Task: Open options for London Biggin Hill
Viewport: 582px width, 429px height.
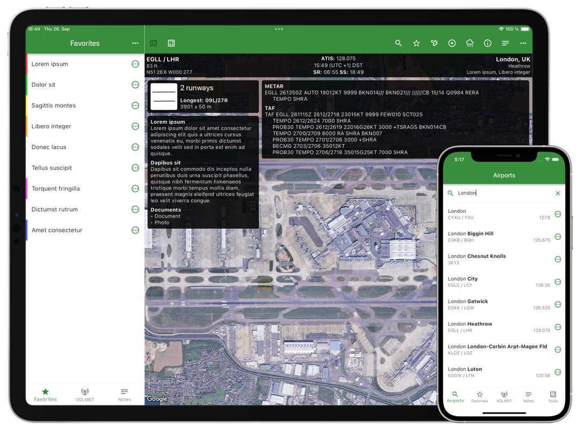Action: click(557, 237)
